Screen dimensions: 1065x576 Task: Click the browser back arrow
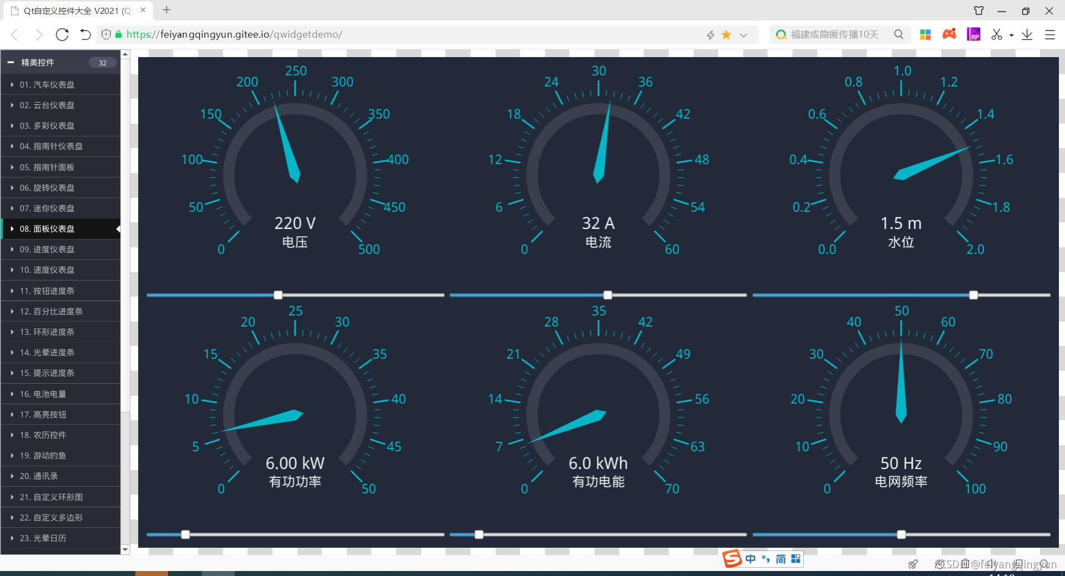[15, 35]
